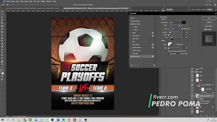This screenshot has width=217, height=122.
Task: Select the Eraser tool
Action: click(2, 44)
